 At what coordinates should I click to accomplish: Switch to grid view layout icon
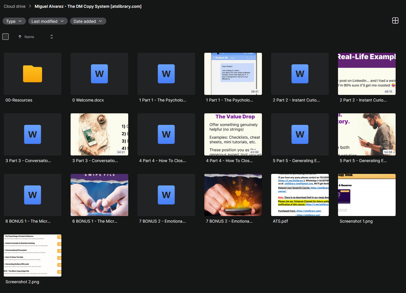pos(395,20)
